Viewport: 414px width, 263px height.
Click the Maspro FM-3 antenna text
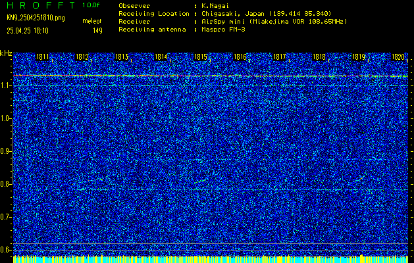tap(223, 30)
